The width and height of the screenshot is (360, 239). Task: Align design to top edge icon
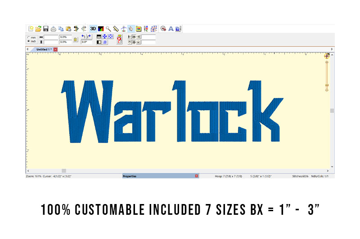[130, 42]
